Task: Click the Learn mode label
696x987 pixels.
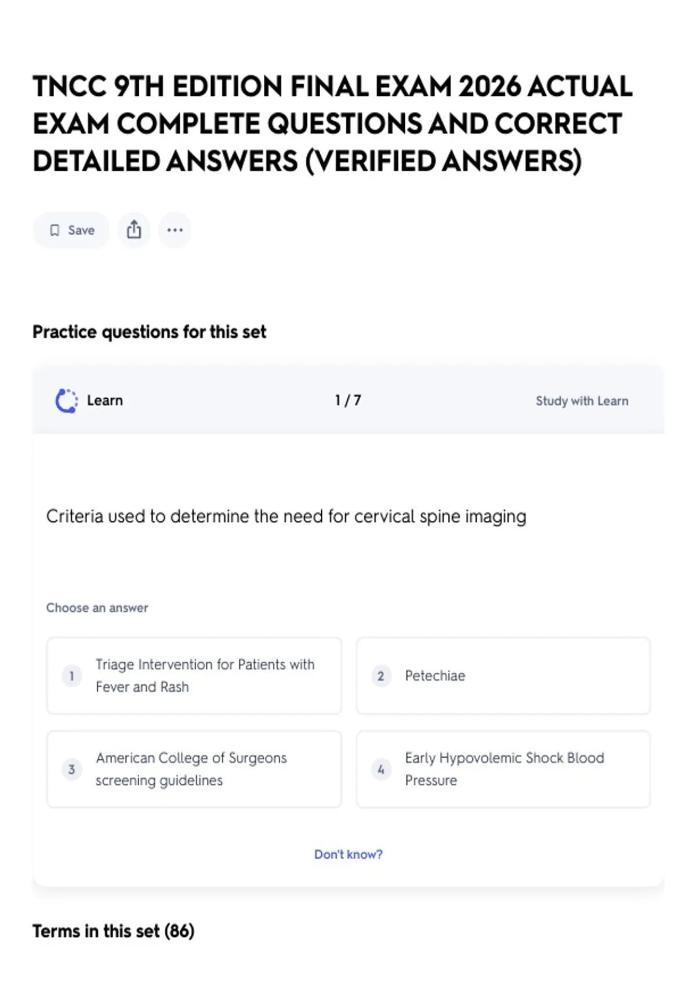Action: coord(105,401)
